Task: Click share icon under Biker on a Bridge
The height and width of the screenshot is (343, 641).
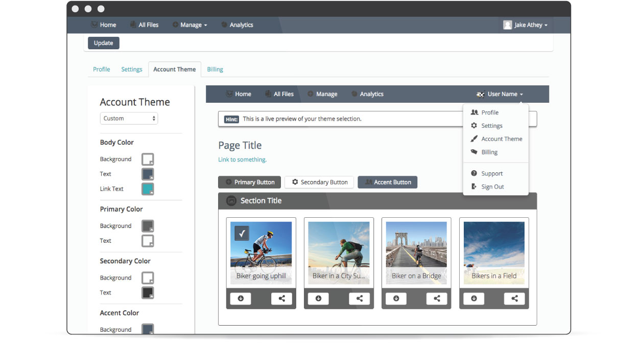Action: click(437, 299)
